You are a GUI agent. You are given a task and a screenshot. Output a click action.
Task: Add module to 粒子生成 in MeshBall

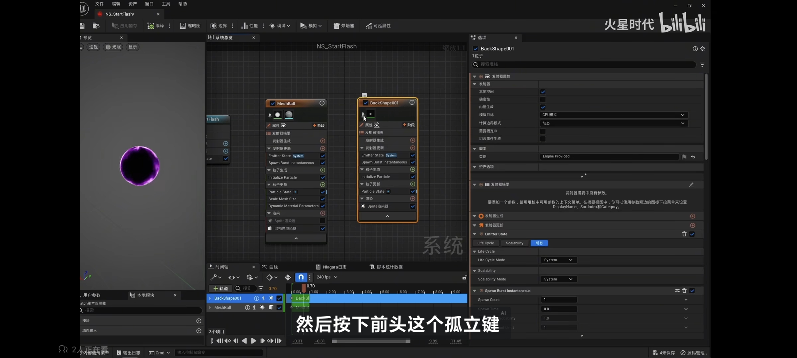(322, 170)
